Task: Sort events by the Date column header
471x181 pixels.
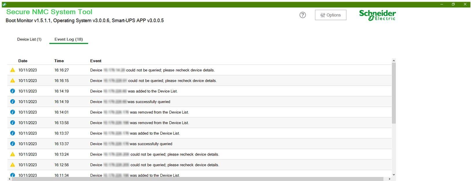Action: [x=23, y=61]
